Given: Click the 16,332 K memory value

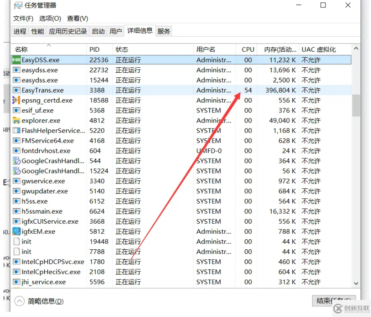Looking at the screenshot, I should coord(283,211).
